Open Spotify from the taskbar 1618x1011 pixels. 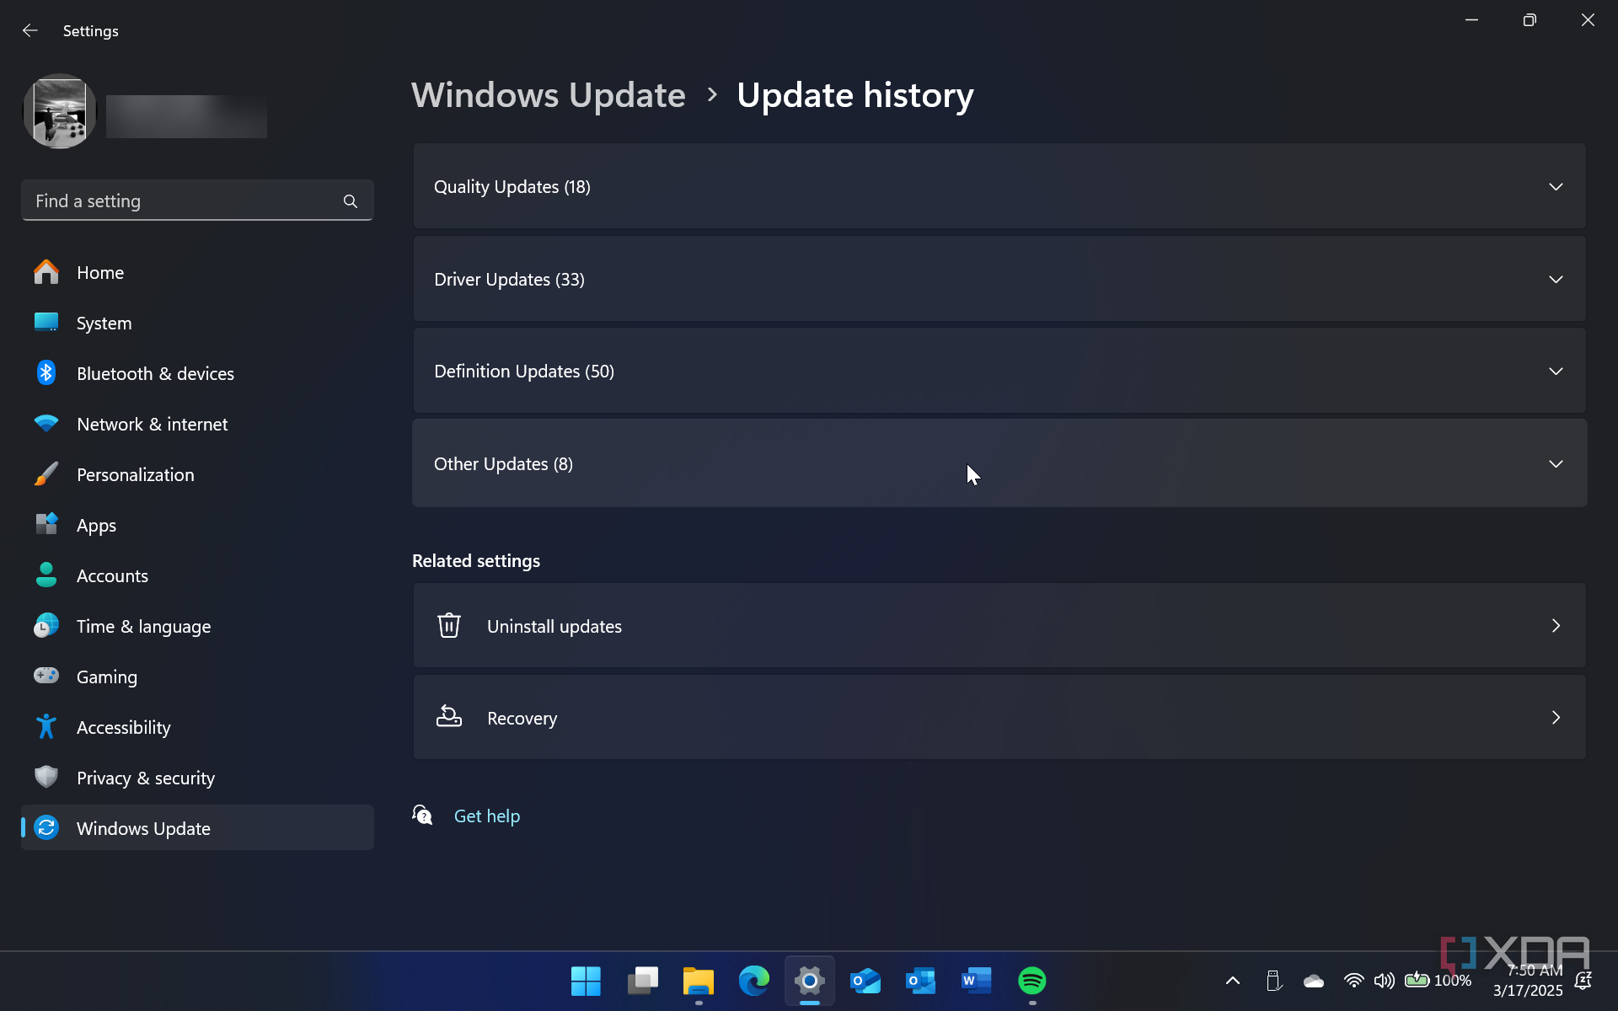(1032, 981)
